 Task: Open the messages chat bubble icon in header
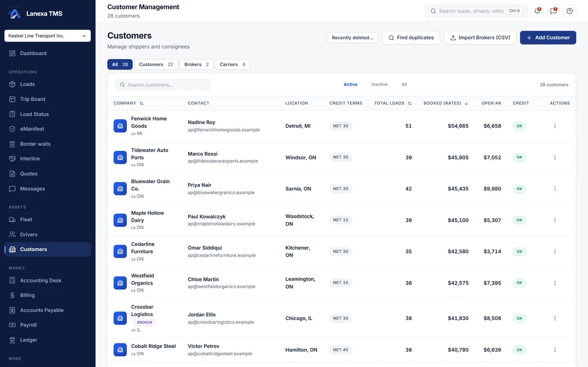pyautogui.click(x=554, y=11)
